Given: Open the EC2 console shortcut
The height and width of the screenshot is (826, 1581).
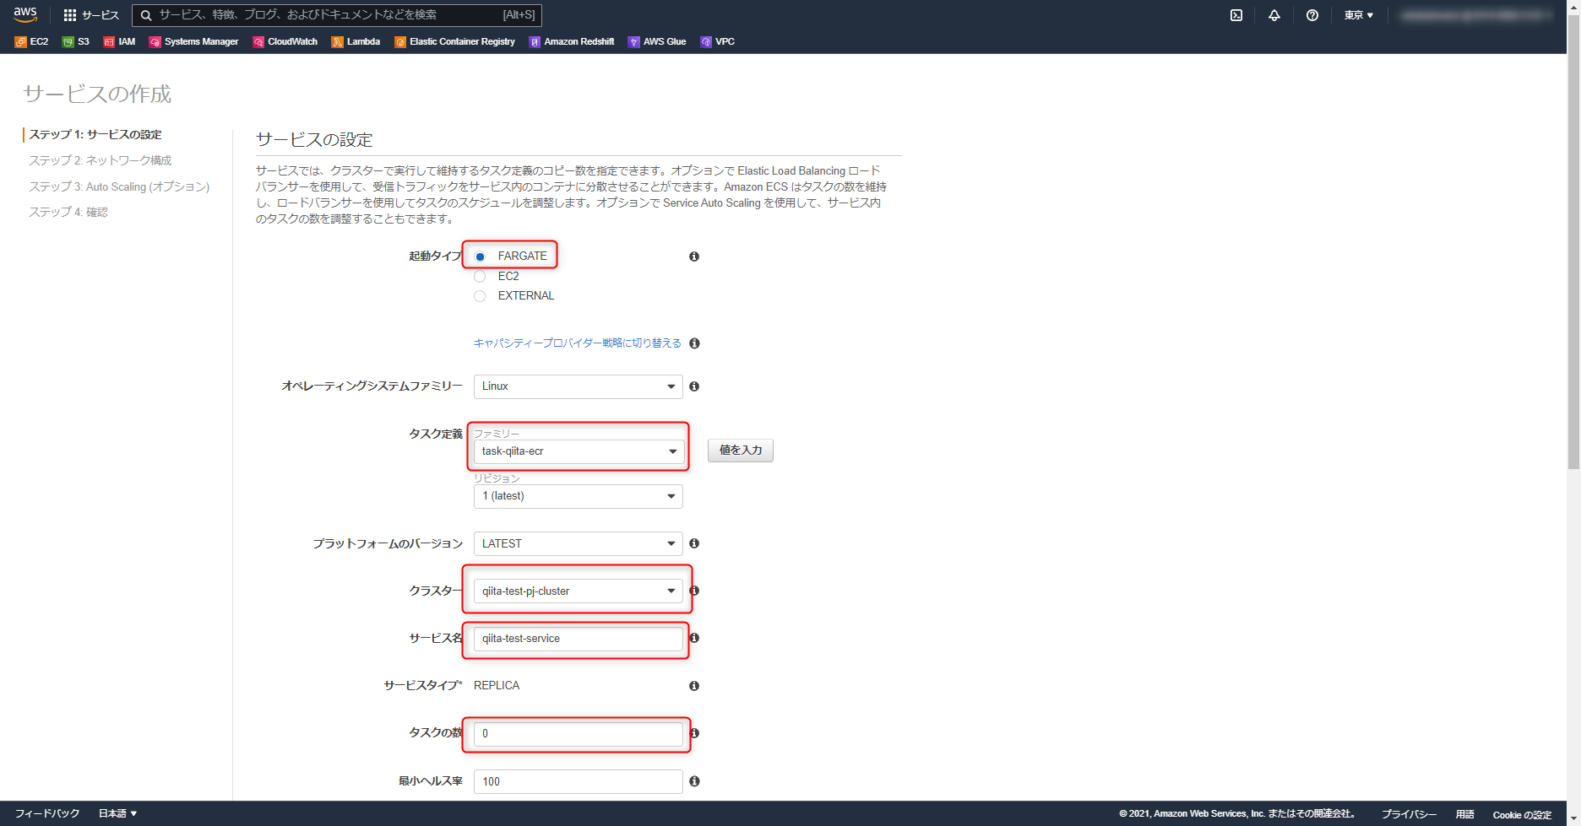Looking at the screenshot, I should pos(30,41).
